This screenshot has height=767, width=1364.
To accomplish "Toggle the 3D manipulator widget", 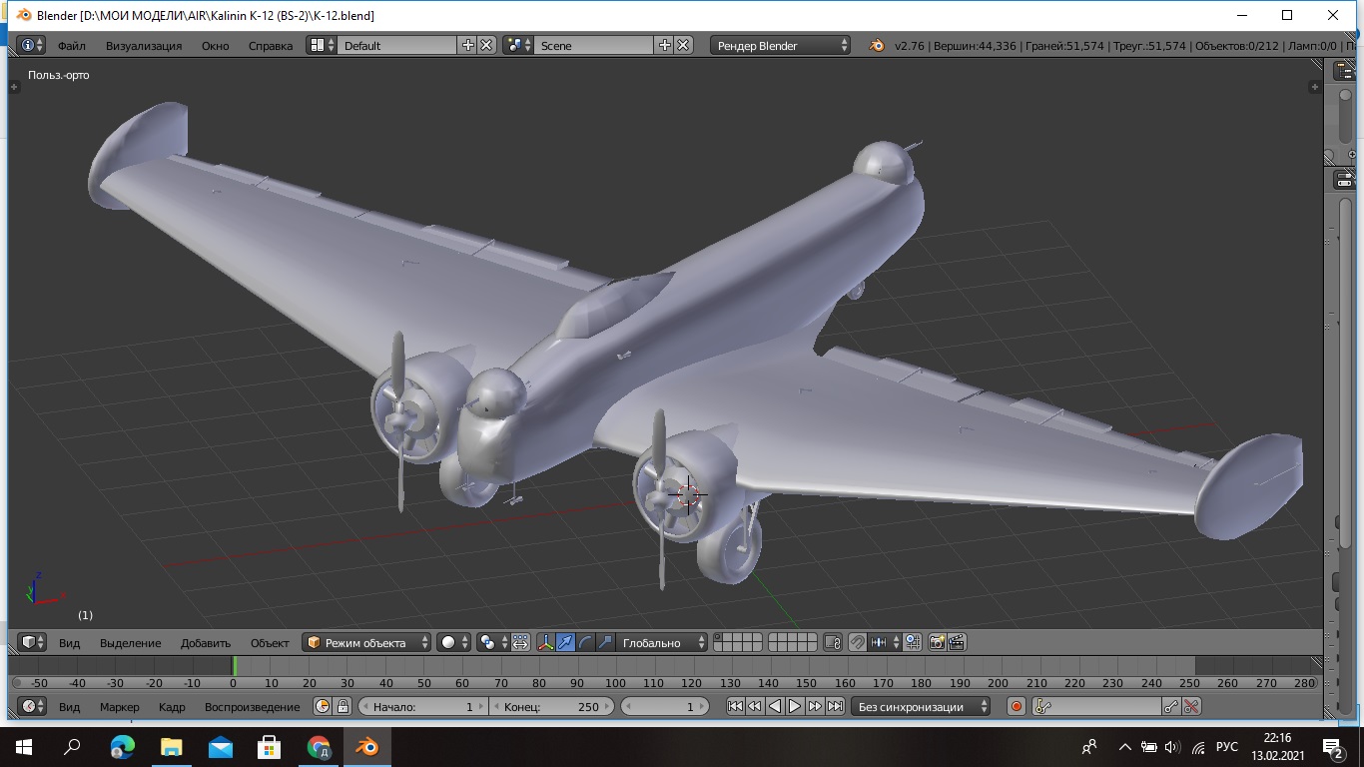I will pos(545,642).
